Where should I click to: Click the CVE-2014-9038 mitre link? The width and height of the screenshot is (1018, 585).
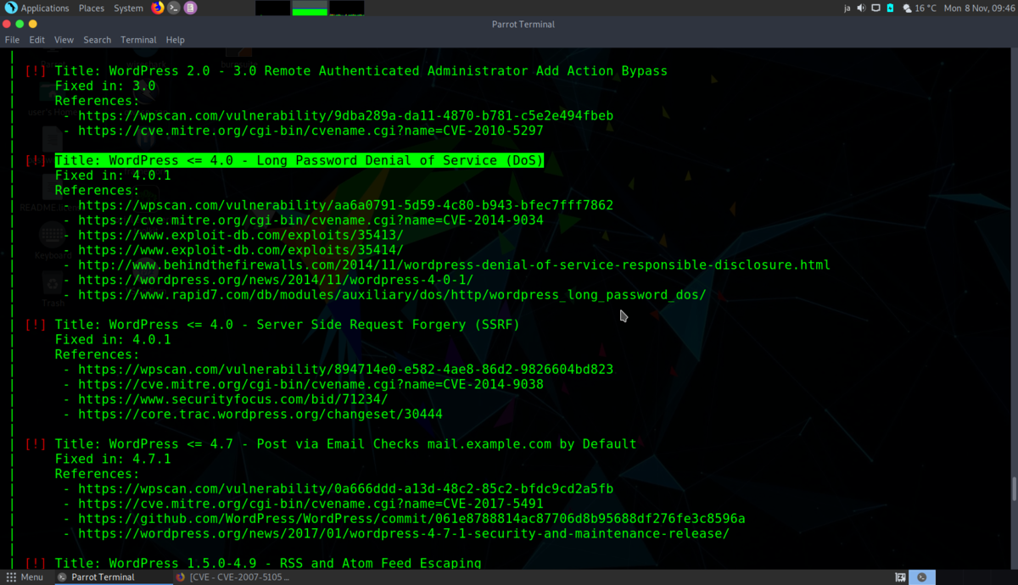(x=310, y=384)
